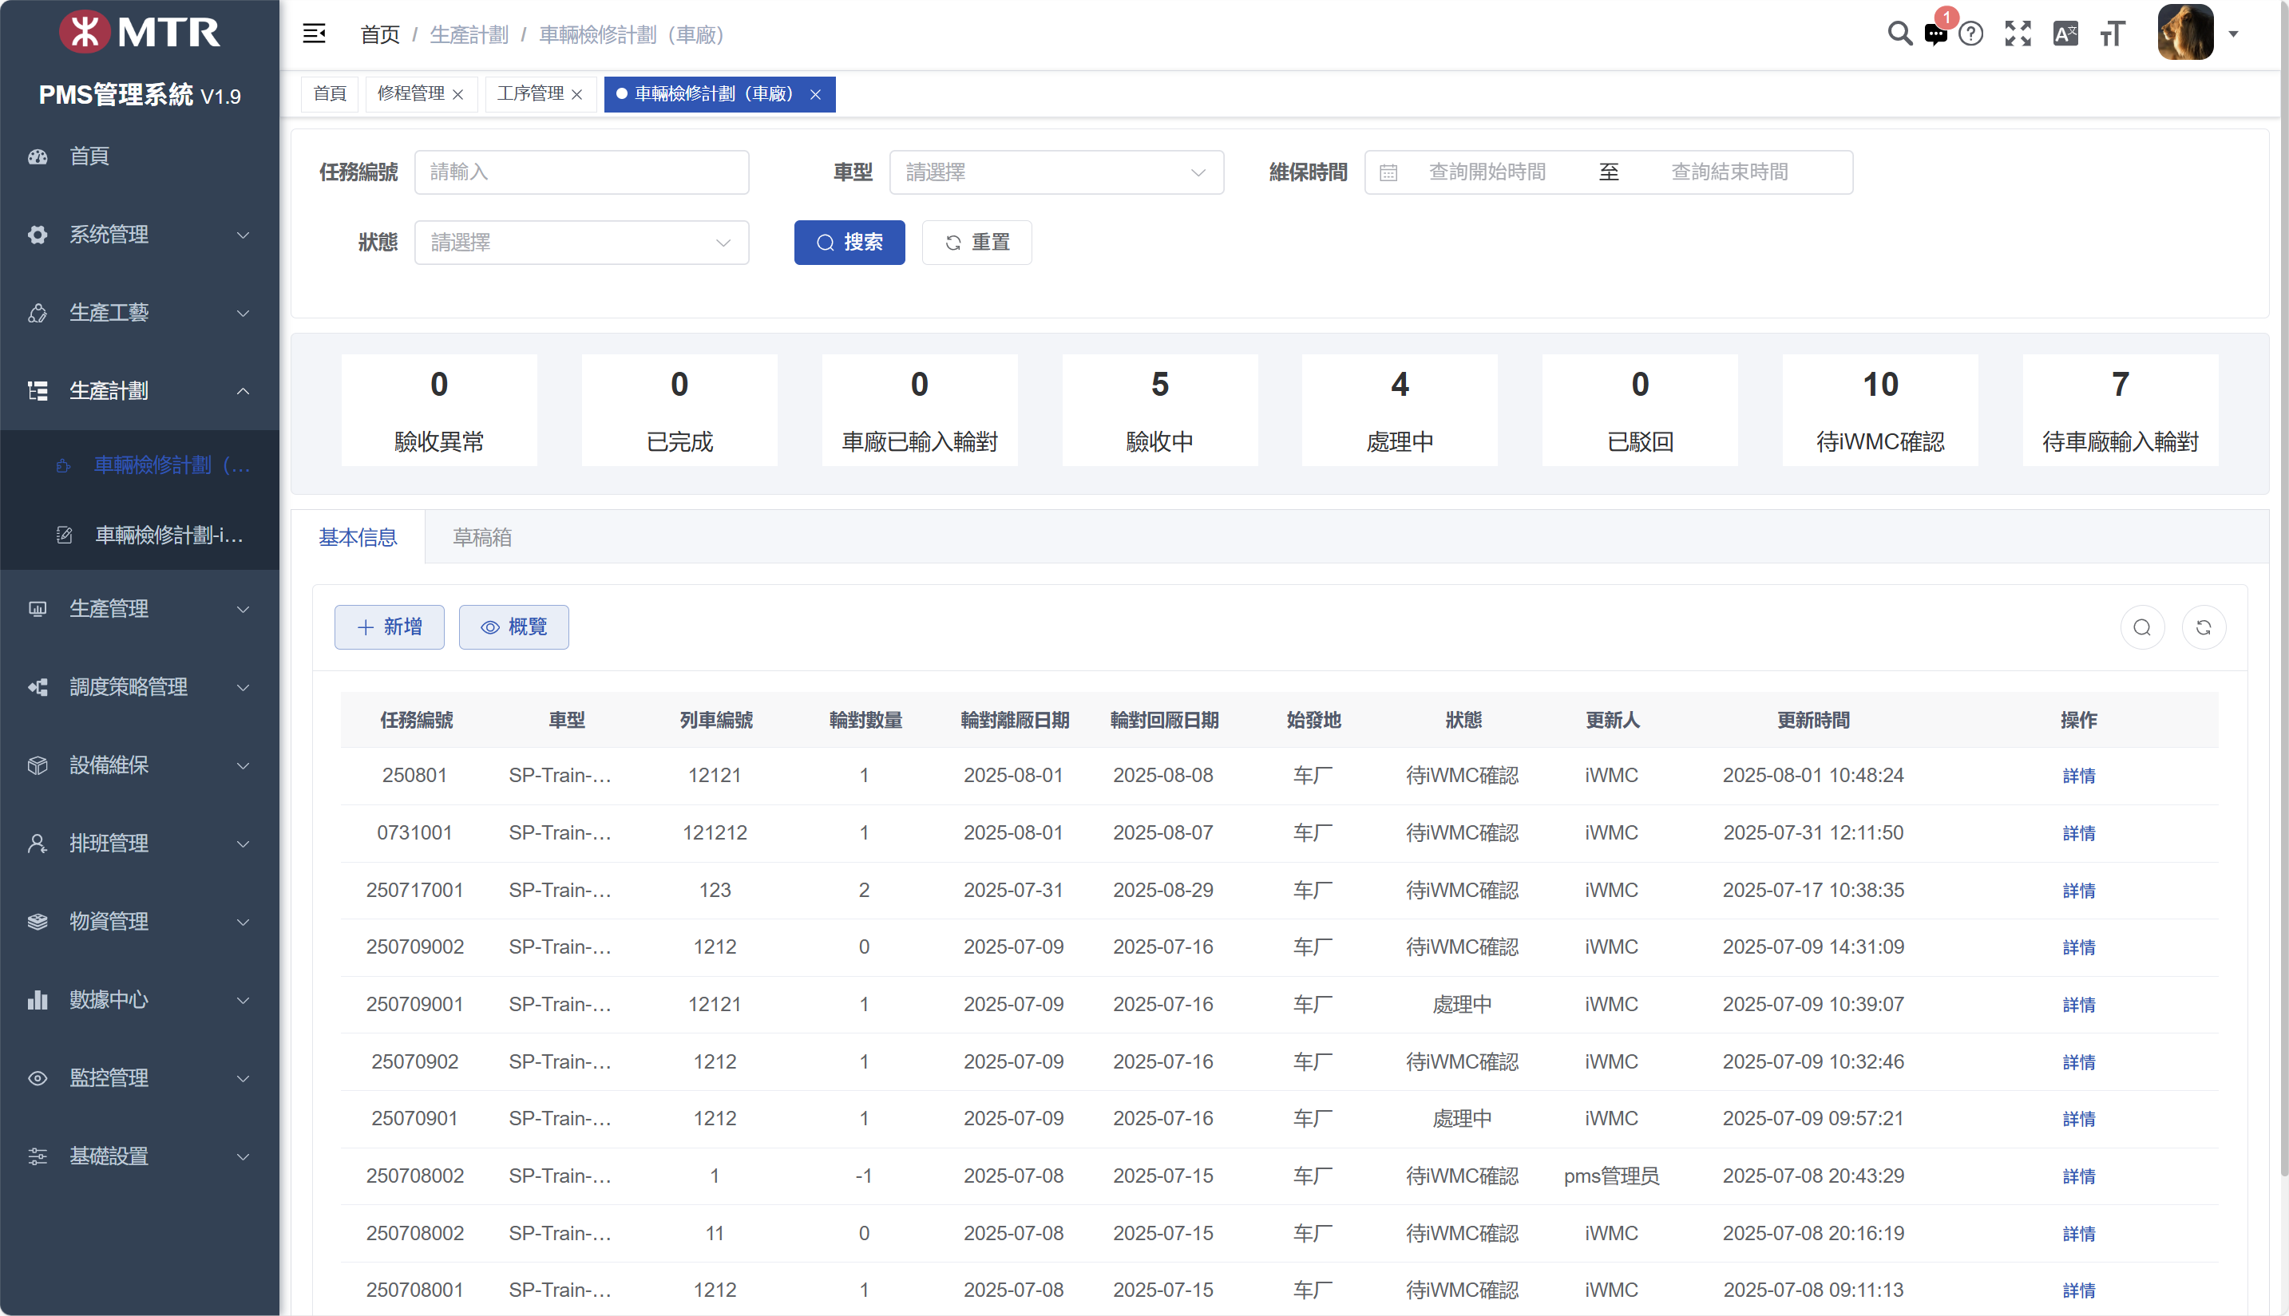This screenshot has height=1316, width=2289.
Task: Open the language translation icon
Action: pos(2065,34)
